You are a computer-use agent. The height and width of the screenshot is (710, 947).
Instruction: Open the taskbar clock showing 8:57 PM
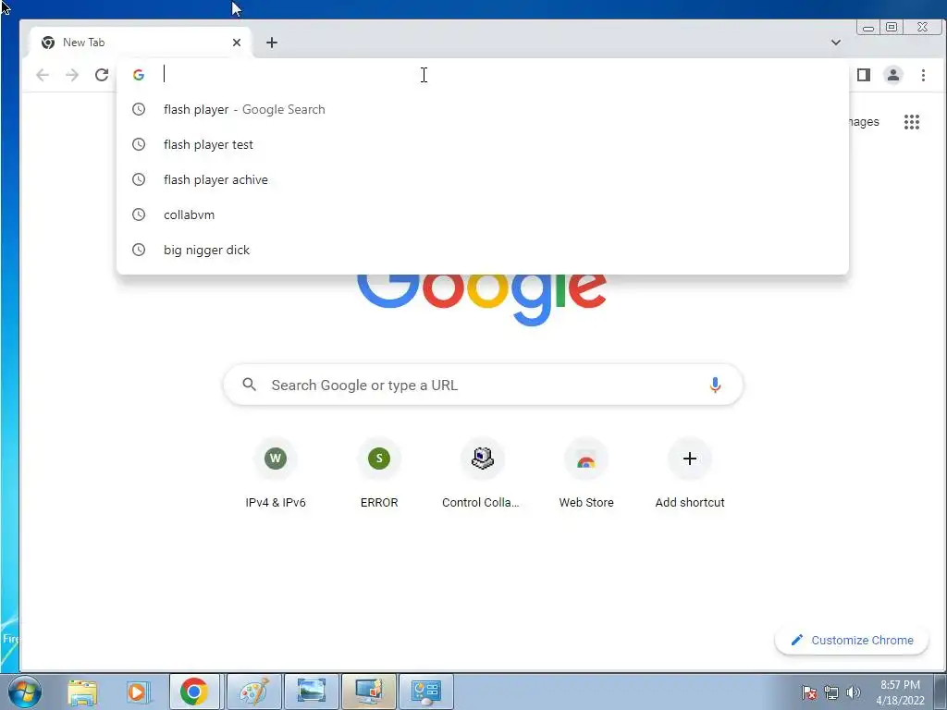point(900,692)
